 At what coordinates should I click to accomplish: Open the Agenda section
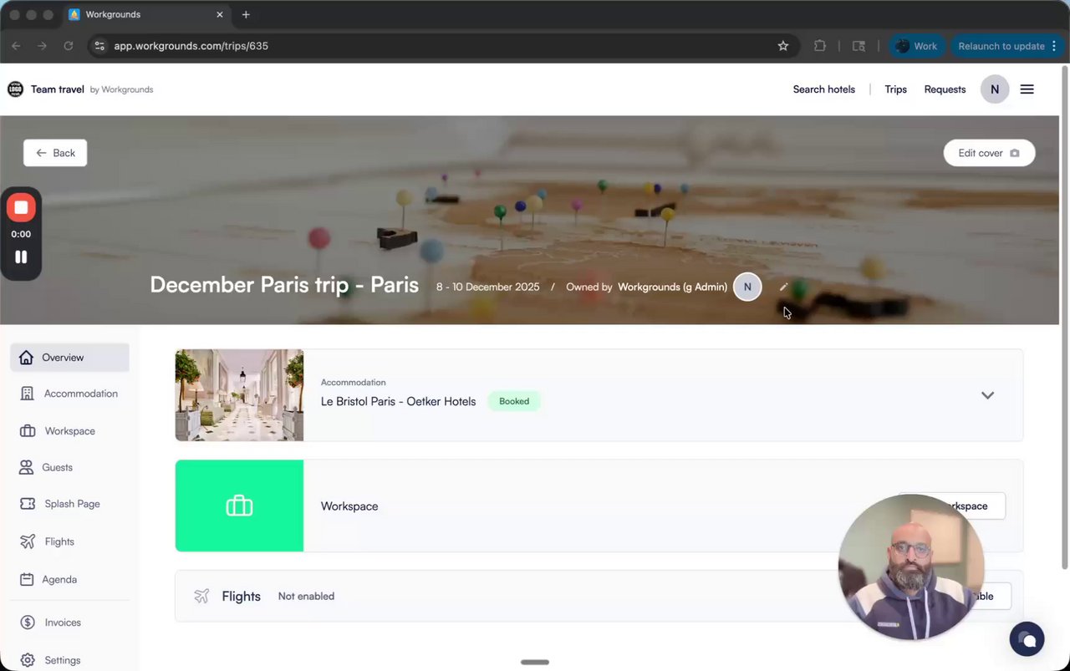[x=69, y=579]
